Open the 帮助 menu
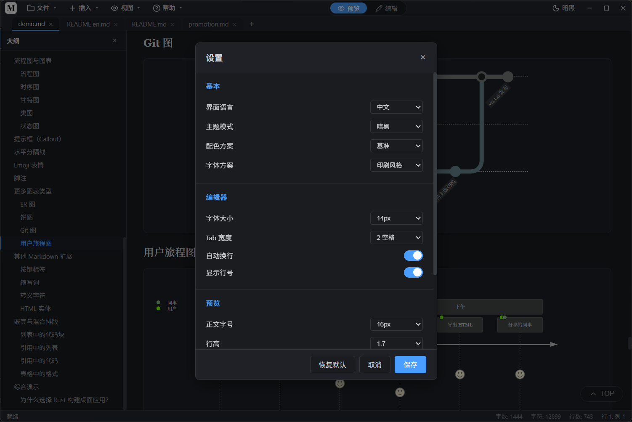The width and height of the screenshot is (632, 422). click(167, 8)
